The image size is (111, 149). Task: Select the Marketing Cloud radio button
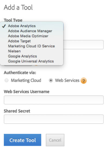(7, 81)
